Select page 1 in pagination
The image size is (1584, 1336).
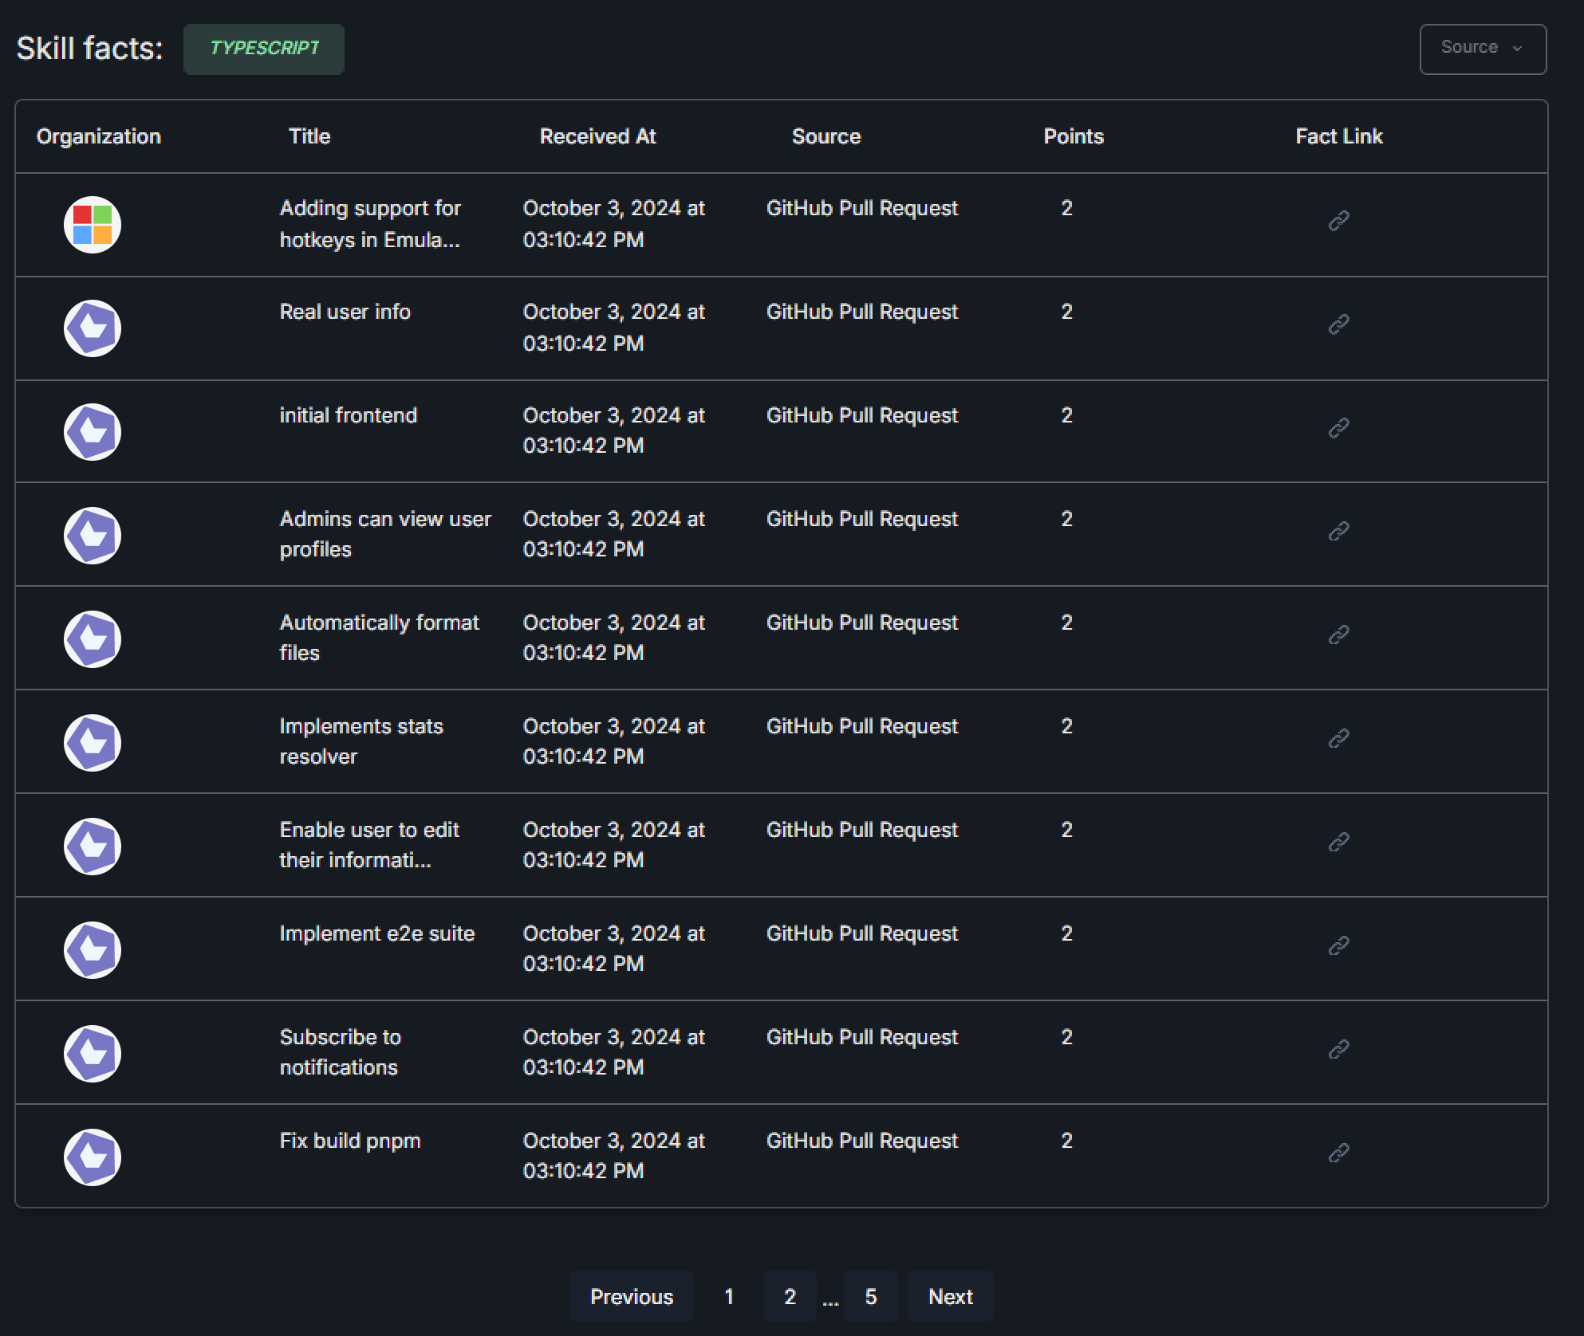point(729,1297)
